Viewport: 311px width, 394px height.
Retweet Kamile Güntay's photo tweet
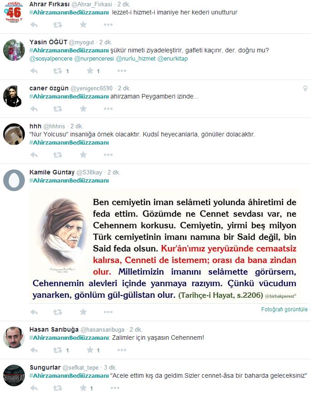coord(57,312)
